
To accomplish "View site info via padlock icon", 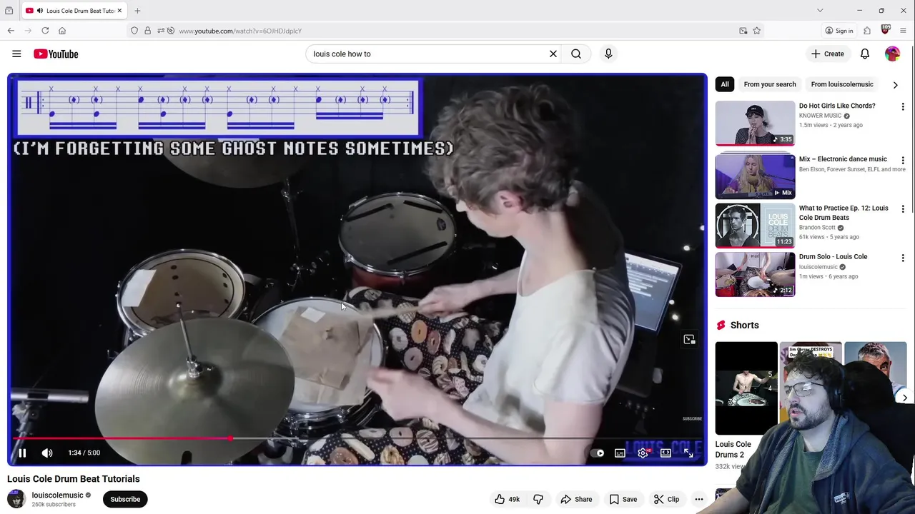I will (x=147, y=31).
